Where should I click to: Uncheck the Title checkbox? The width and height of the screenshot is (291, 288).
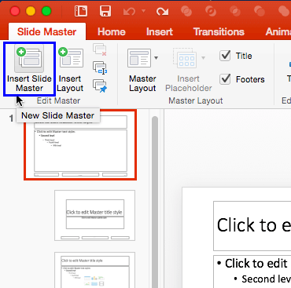click(225, 56)
